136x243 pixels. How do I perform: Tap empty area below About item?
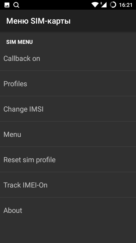click(x=68, y=233)
